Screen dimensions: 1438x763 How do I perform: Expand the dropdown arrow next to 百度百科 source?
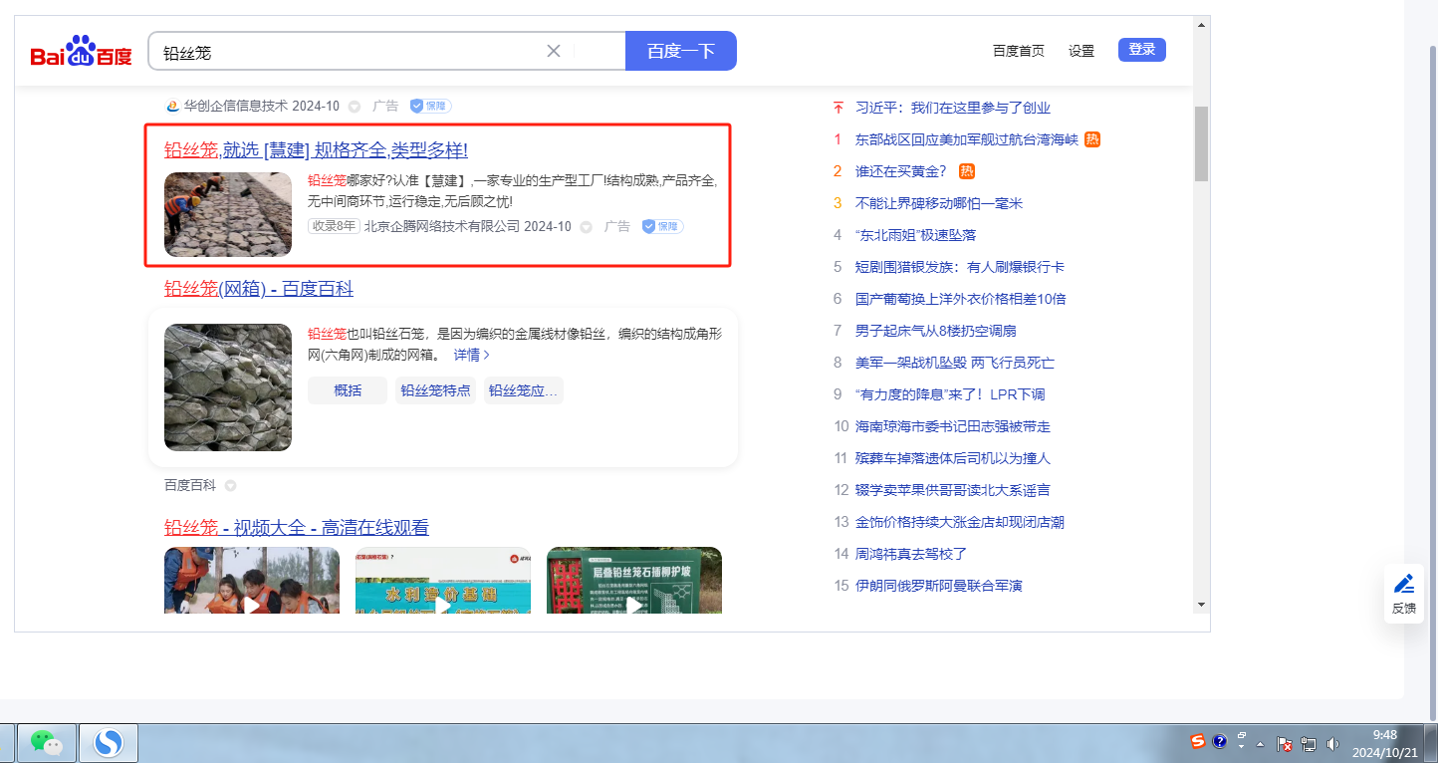[230, 486]
